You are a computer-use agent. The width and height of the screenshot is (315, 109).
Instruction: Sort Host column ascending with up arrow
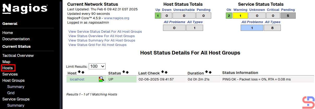click(80, 72)
